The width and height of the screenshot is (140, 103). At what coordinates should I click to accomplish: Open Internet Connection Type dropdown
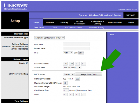pos(49,38)
